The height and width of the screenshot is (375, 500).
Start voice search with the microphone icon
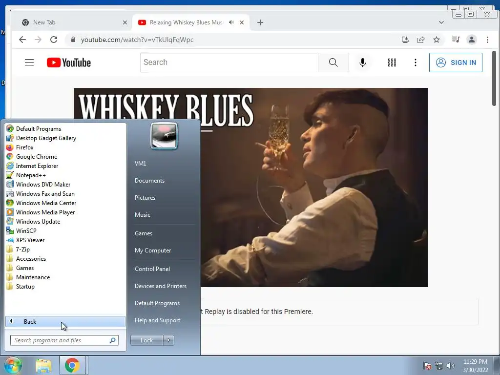(363, 62)
